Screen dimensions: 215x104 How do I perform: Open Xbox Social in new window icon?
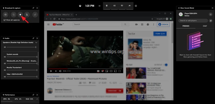(210, 21)
